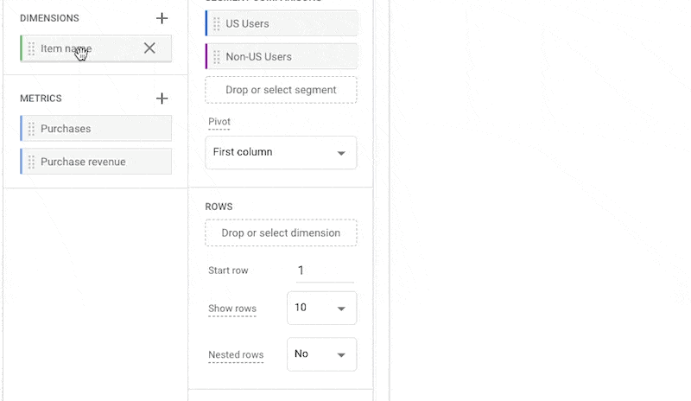Open the Pivot First column dropdown
Image resolution: width=691 pixels, height=401 pixels.
[281, 152]
